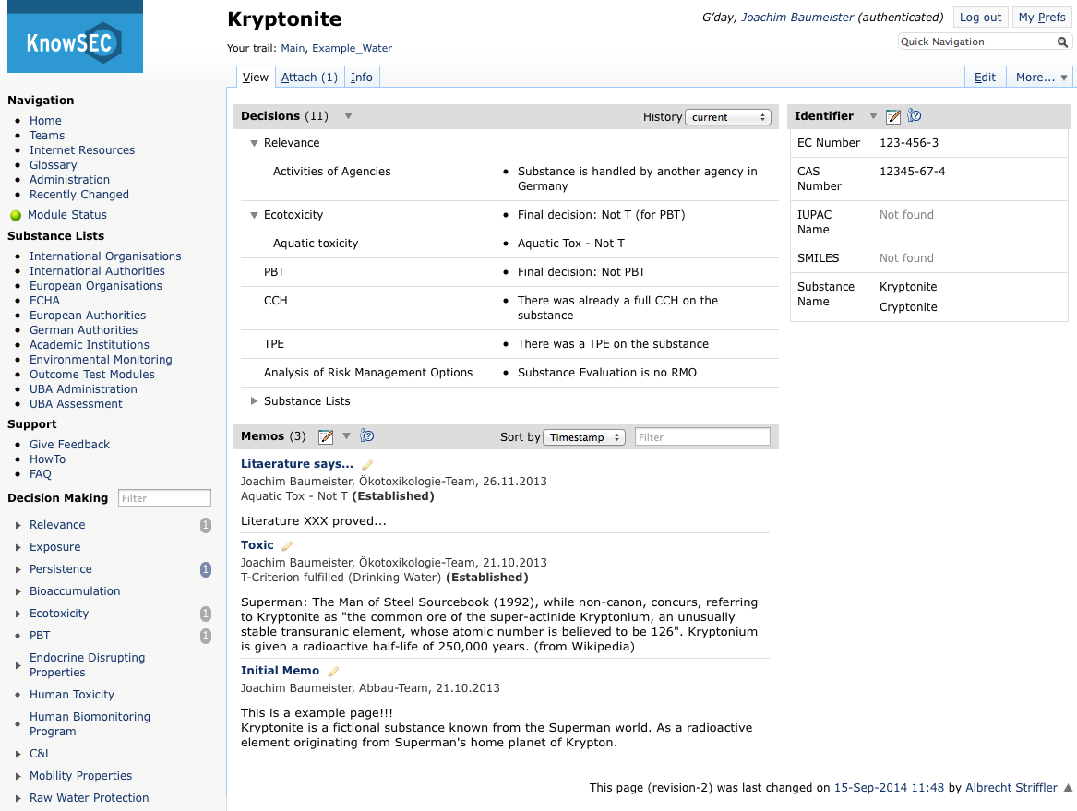Screen dimensions: 1077x811
Task: Open the 15-Sep-2014 11:48 revision link
Action: (x=889, y=788)
